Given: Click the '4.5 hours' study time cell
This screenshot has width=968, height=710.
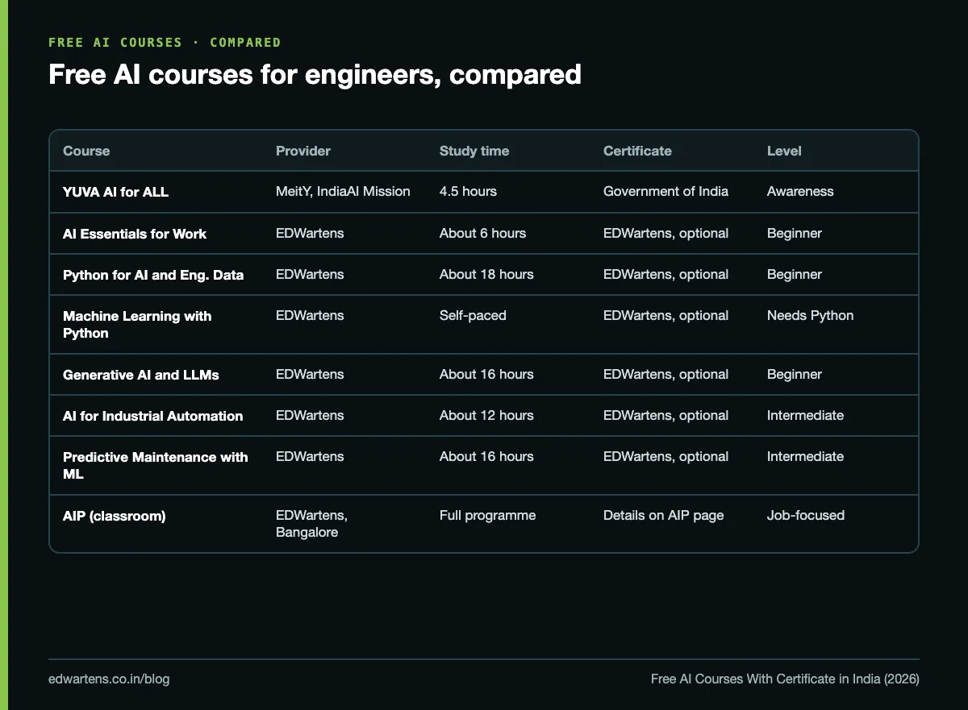Looking at the screenshot, I should tap(468, 191).
